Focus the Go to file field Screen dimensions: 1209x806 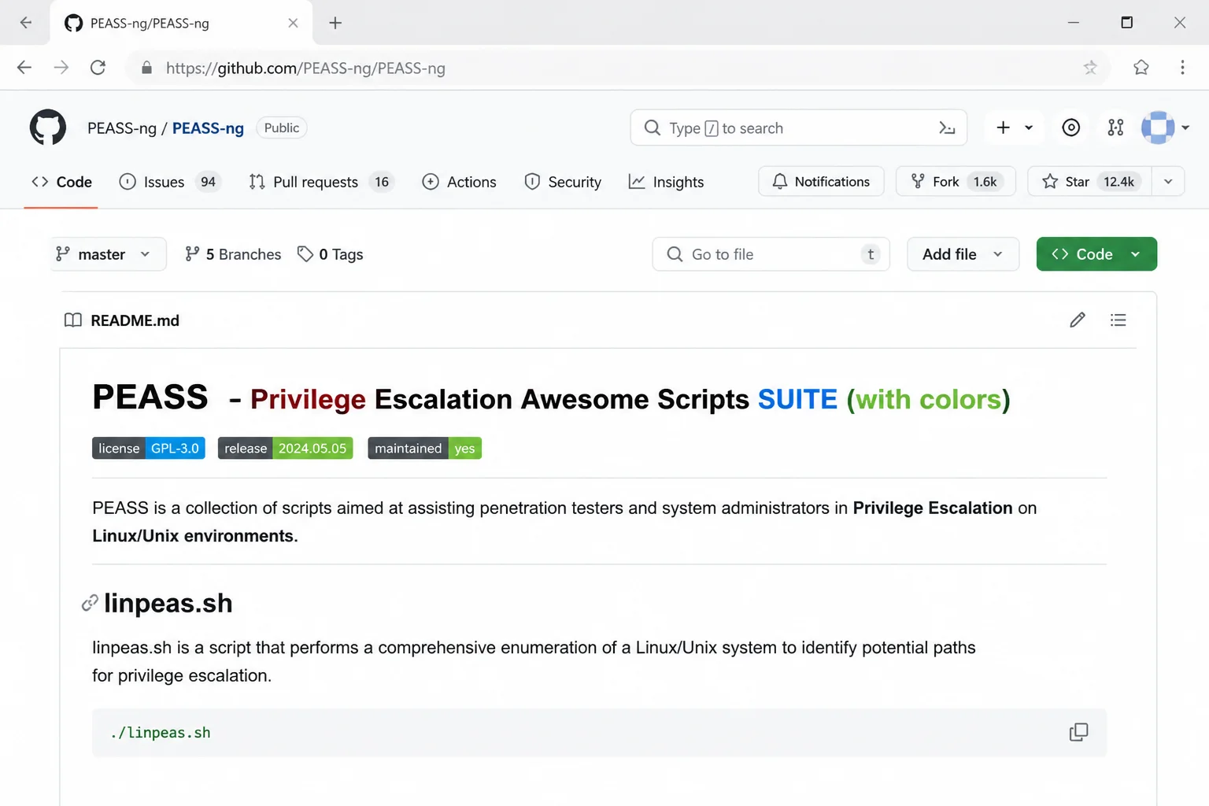771,254
